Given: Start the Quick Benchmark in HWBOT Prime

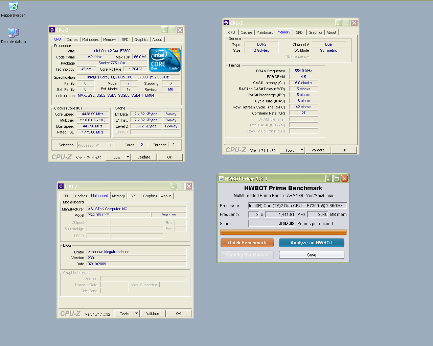Looking at the screenshot, I should (x=247, y=243).
